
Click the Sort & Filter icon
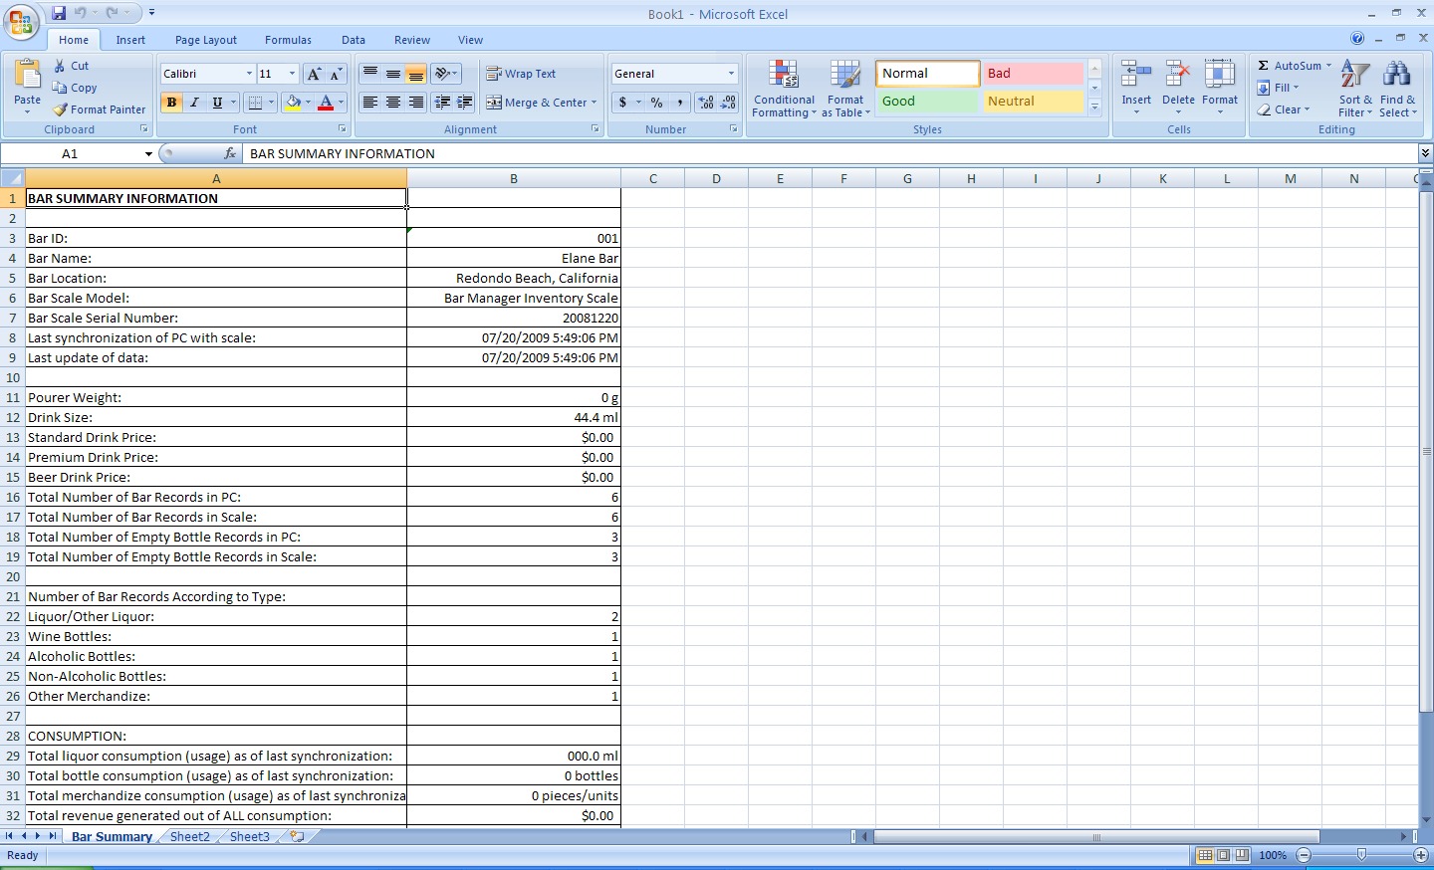(x=1354, y=76)
